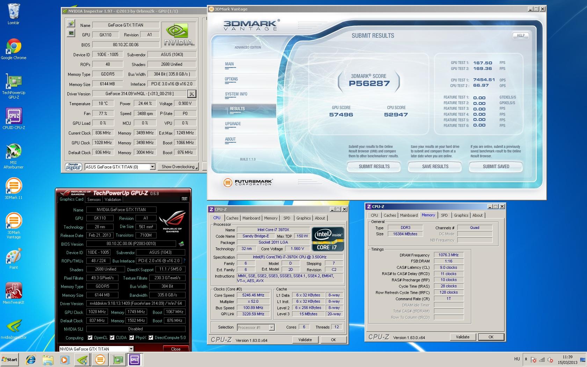The image size is (587, 367).
Task: Select the Paint desktop shortcut
Action: click(14, 259)
